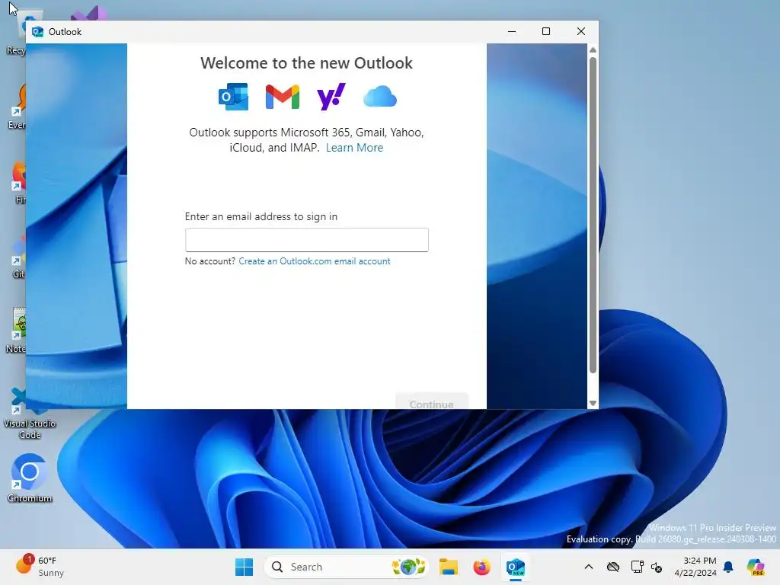Click the Outlook title bar app icon
780x585 pixels.
point(37,32)
